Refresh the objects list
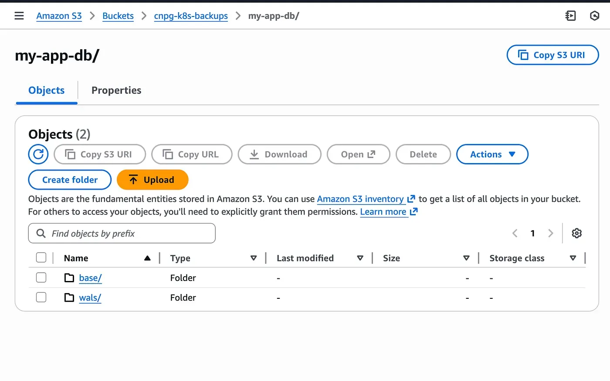This screenshot has width=610, height=381. [38, 154]
